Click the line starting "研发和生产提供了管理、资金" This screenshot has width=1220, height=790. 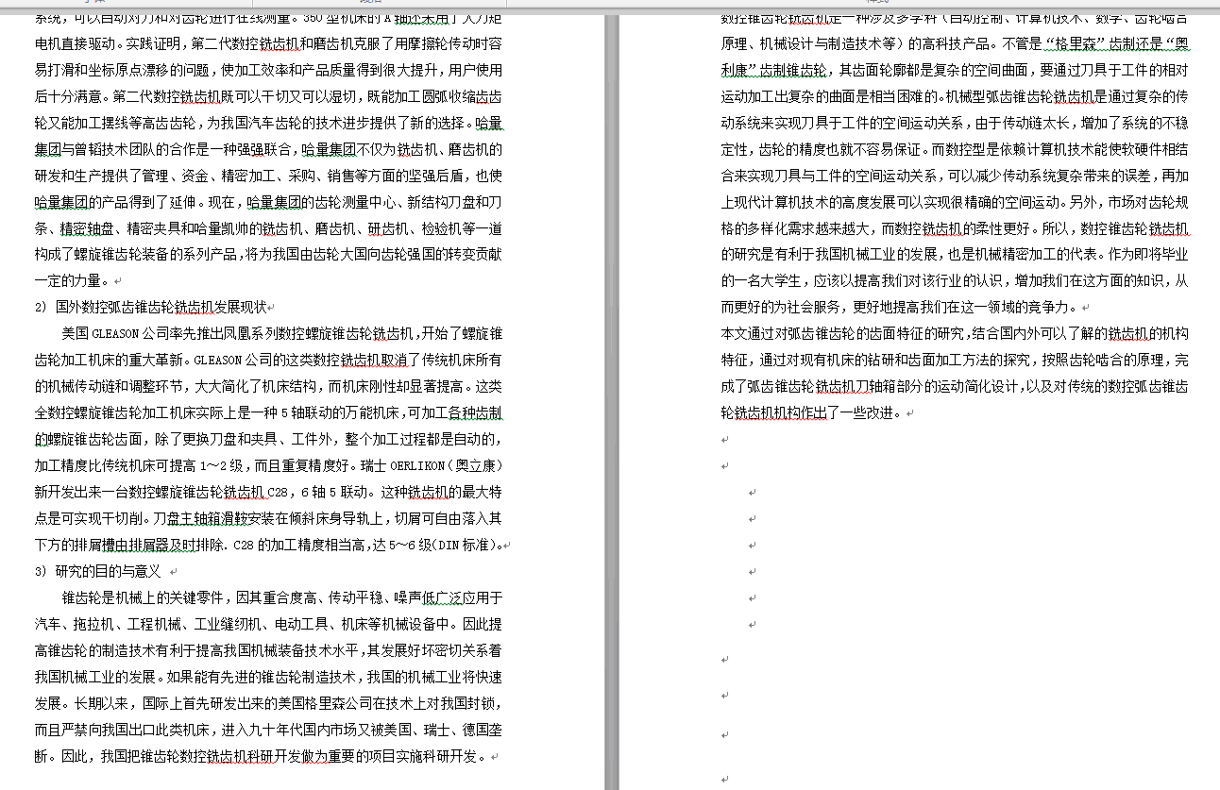[269, 175]
